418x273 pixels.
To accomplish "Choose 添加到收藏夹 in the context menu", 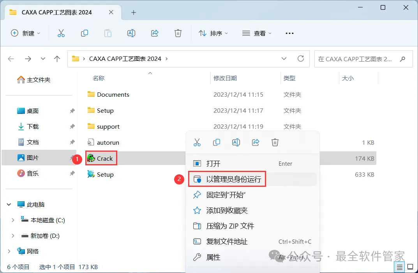I will pyautogui.click(x=252, y=211).
